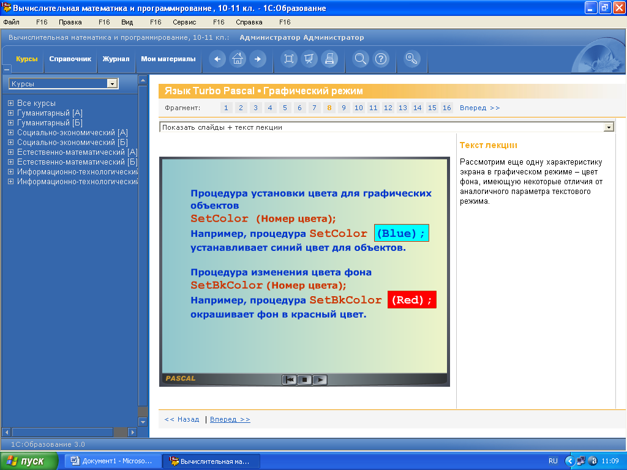Expand the Естественно-математический [А] node

click(11, 152)
